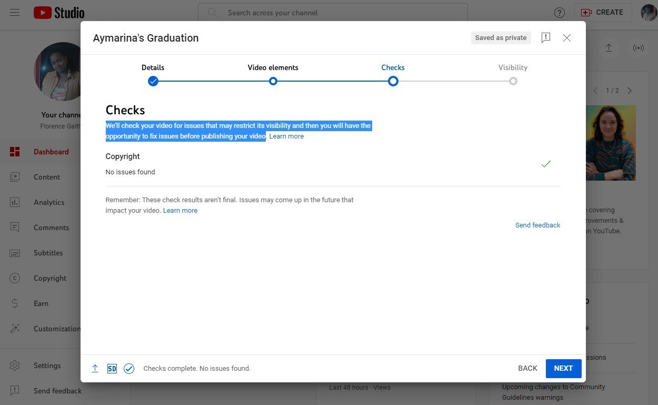
Task: Go to the Details step
Action: pyautogui.click(x=153, y=81)
